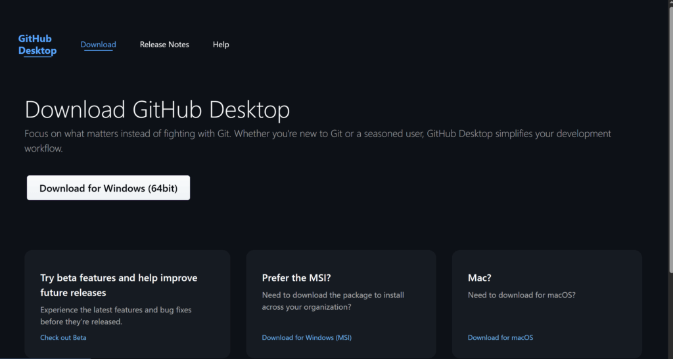Follow the Download for Windows (MSI) link
The height and width of the screenshot is (359, 673).
click(306, 337)
